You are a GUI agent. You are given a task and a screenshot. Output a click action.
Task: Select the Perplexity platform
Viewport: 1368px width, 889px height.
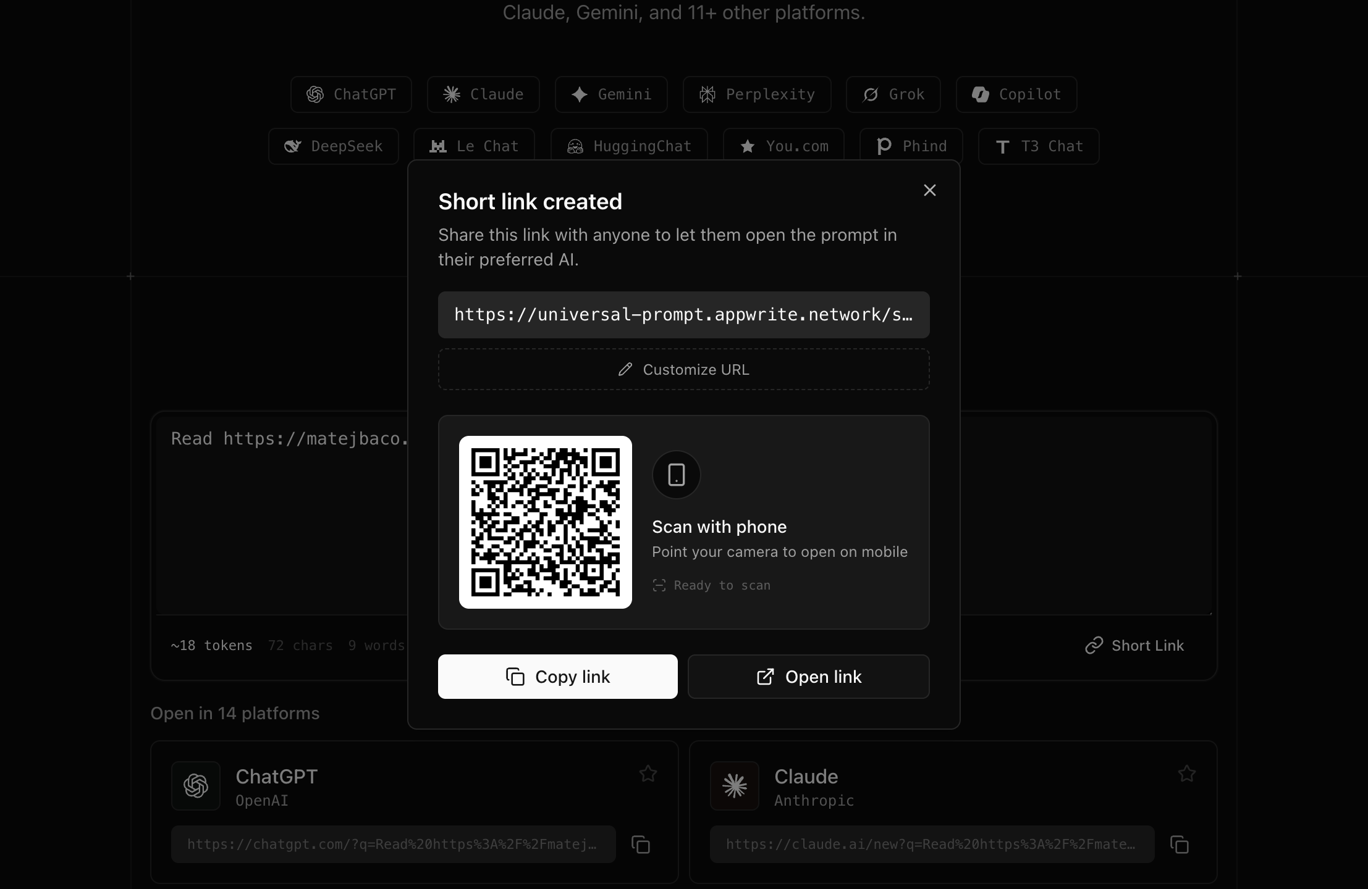[756, 94]
